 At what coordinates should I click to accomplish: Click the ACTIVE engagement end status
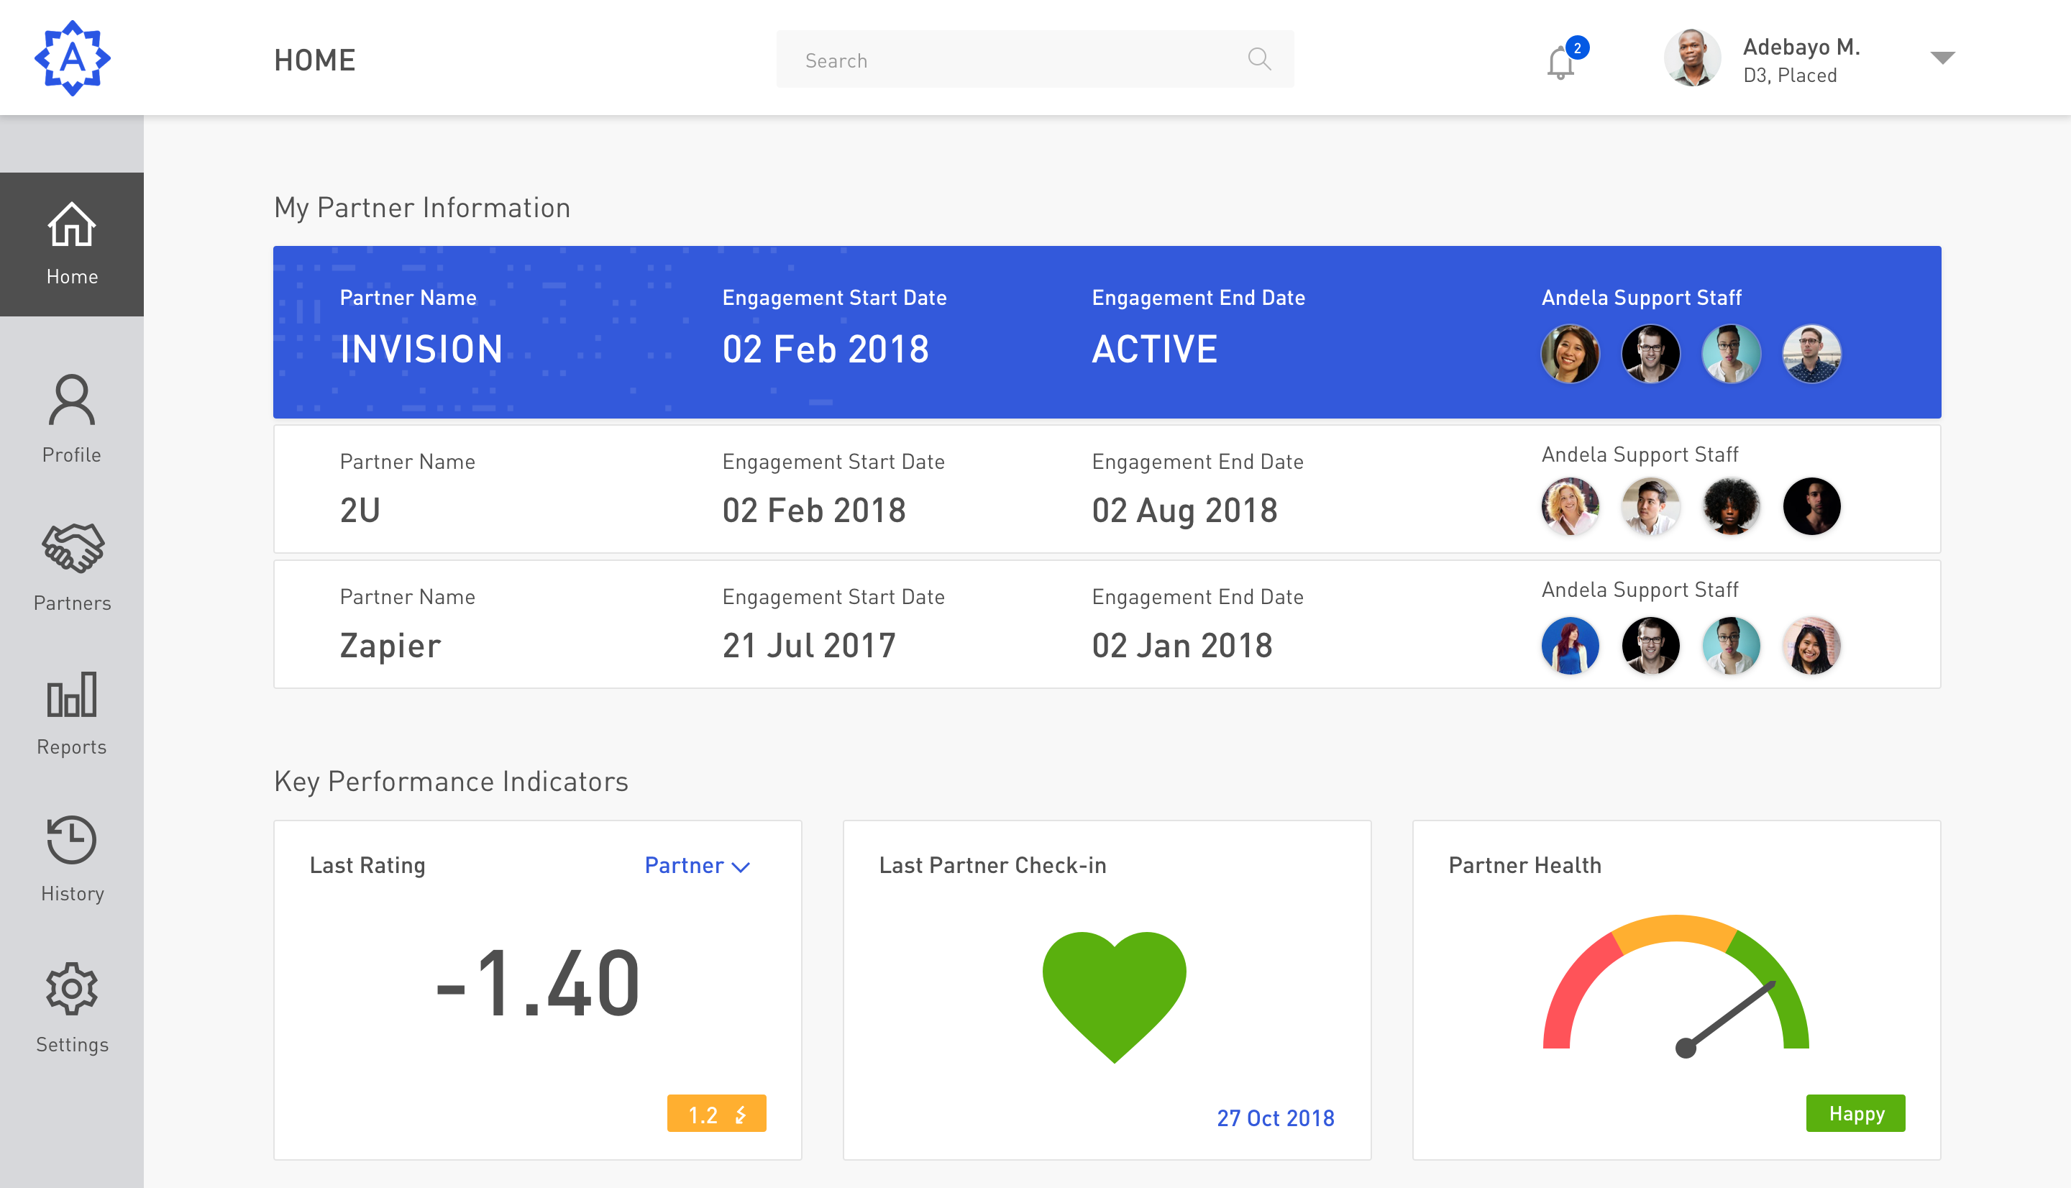(x=1154, y=349)
